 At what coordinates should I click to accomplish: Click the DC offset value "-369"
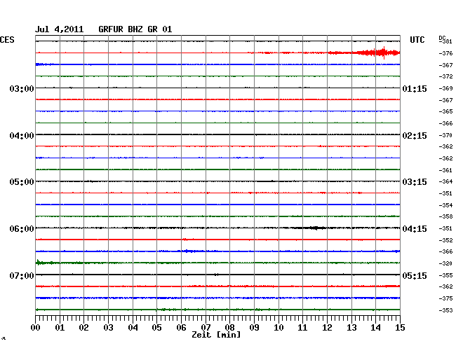pyautogui.click(x=446, y=88)
